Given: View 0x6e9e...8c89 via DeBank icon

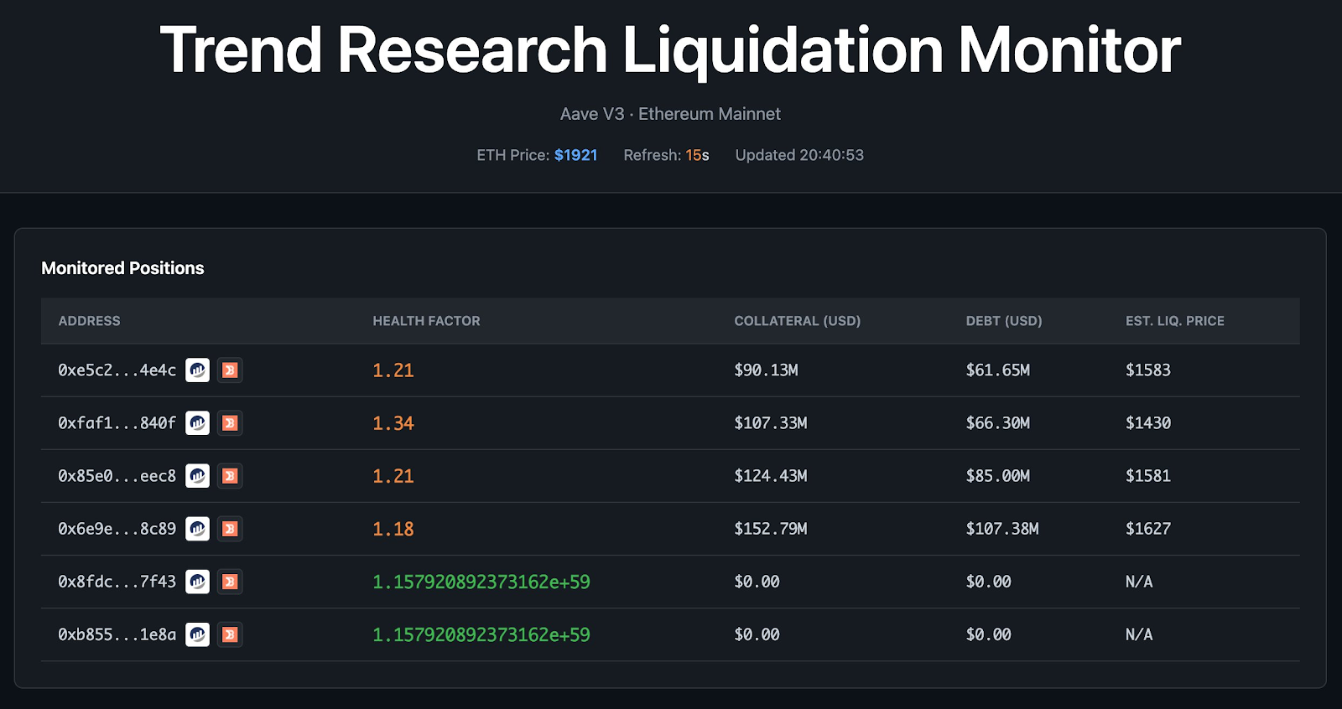Looking at the screenshot, I should 230,529.
